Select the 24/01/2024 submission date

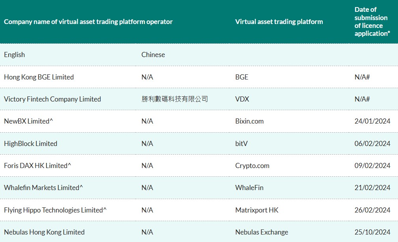372,121
